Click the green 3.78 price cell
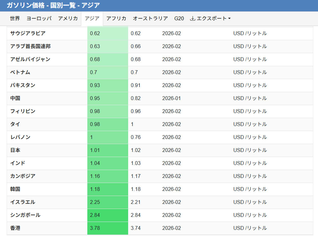 click(x=108, y=228)
